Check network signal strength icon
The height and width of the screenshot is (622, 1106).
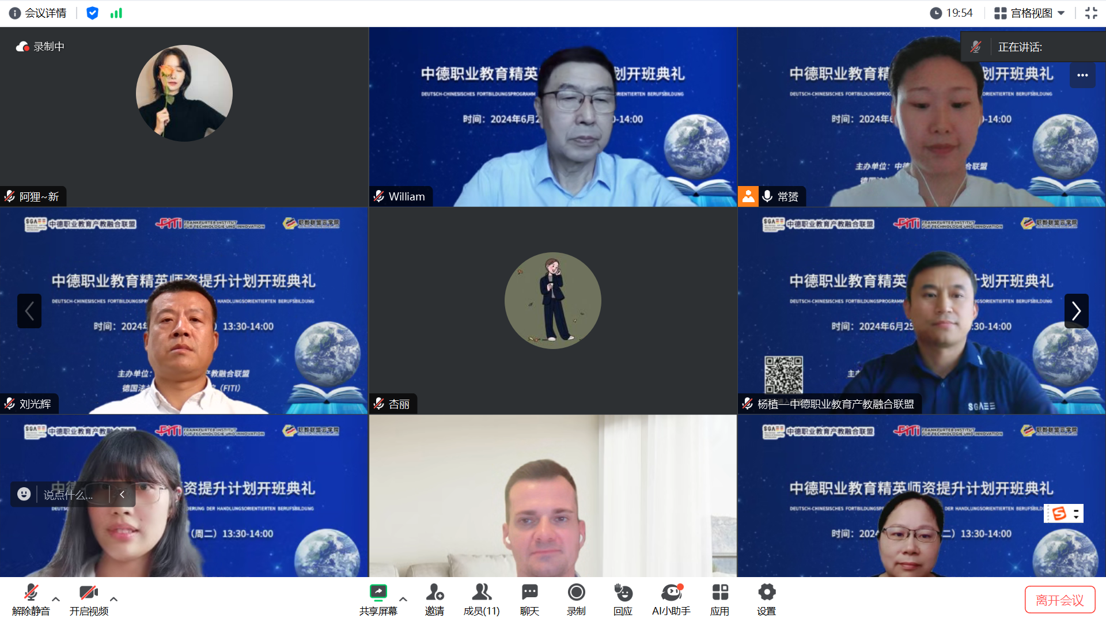[116, 13]
